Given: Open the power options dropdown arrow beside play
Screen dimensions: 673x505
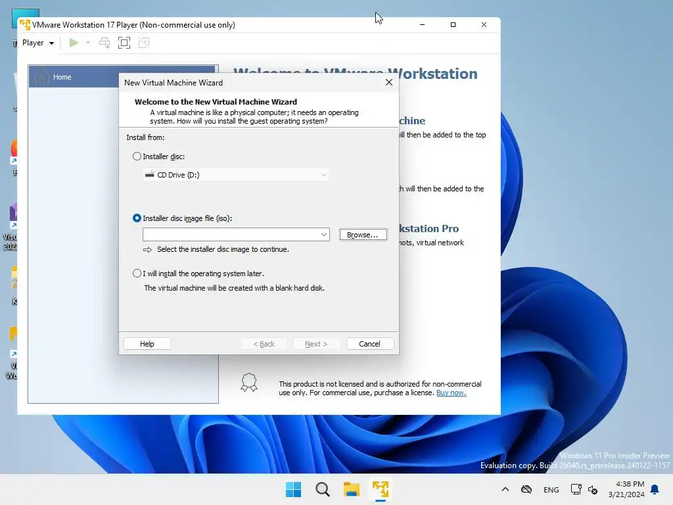Looking at the screenshot, I should click(88, 43).
